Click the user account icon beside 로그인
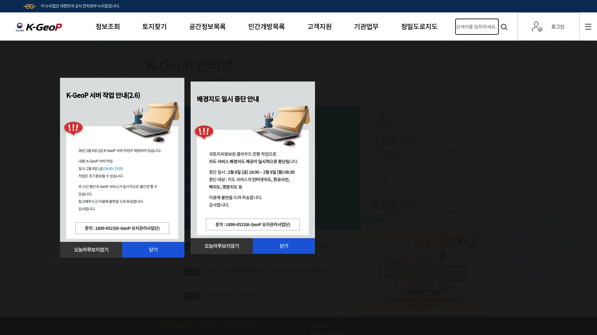 click(x=537, y=27)
